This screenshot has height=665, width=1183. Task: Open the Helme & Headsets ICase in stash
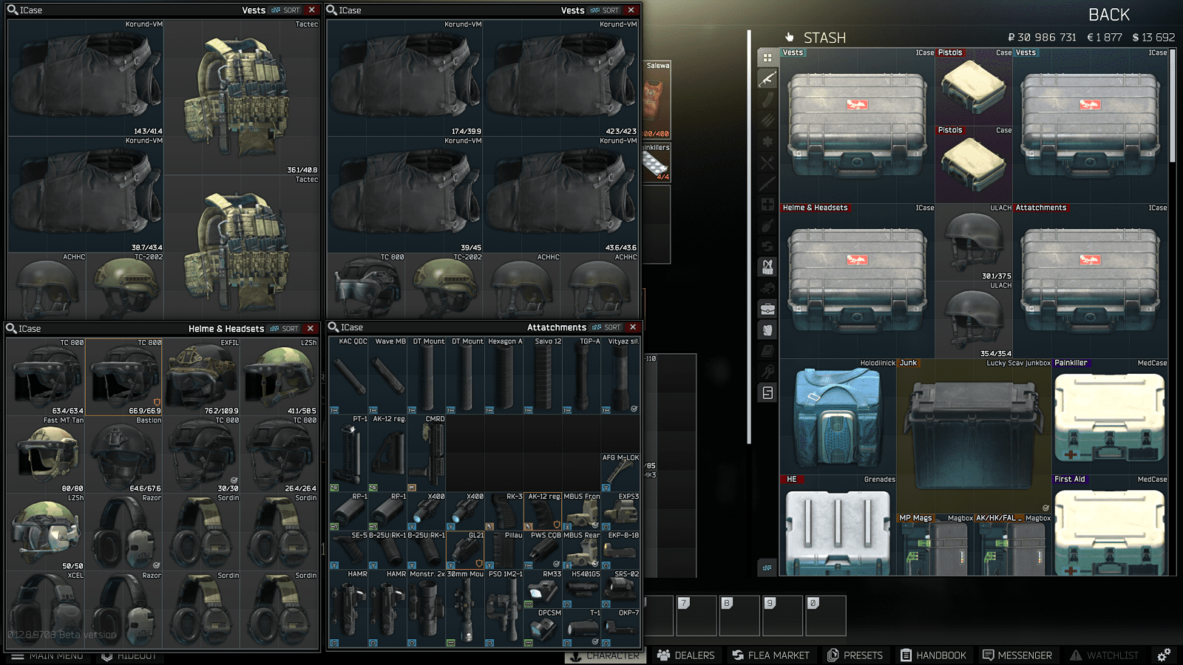[x=858, y=281]
